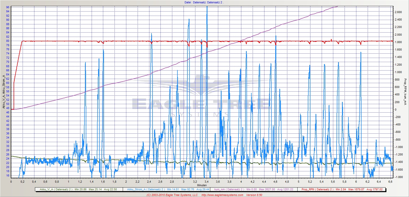Open the www.eagletreesystems.com link
Viewport: 409px width, 197px height.
222,195
